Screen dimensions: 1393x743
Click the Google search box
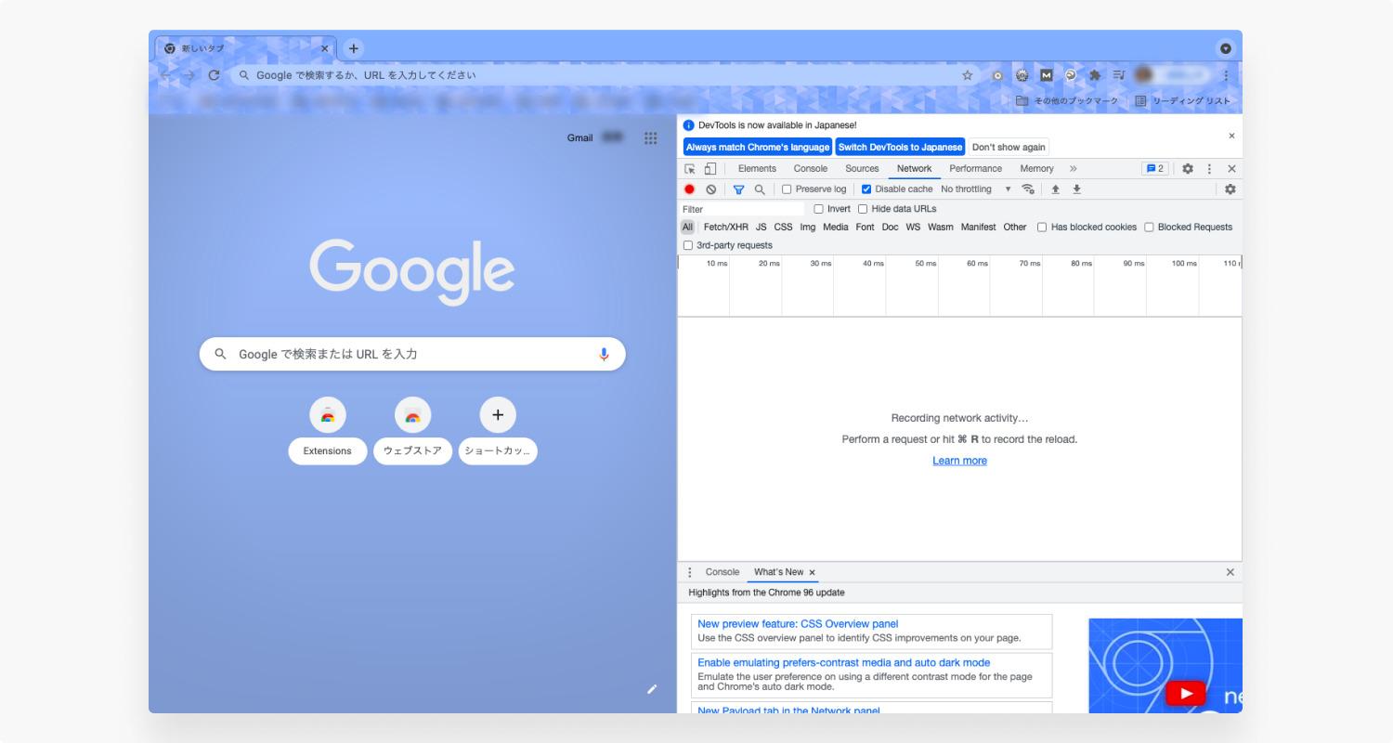[x=412, y=354]
